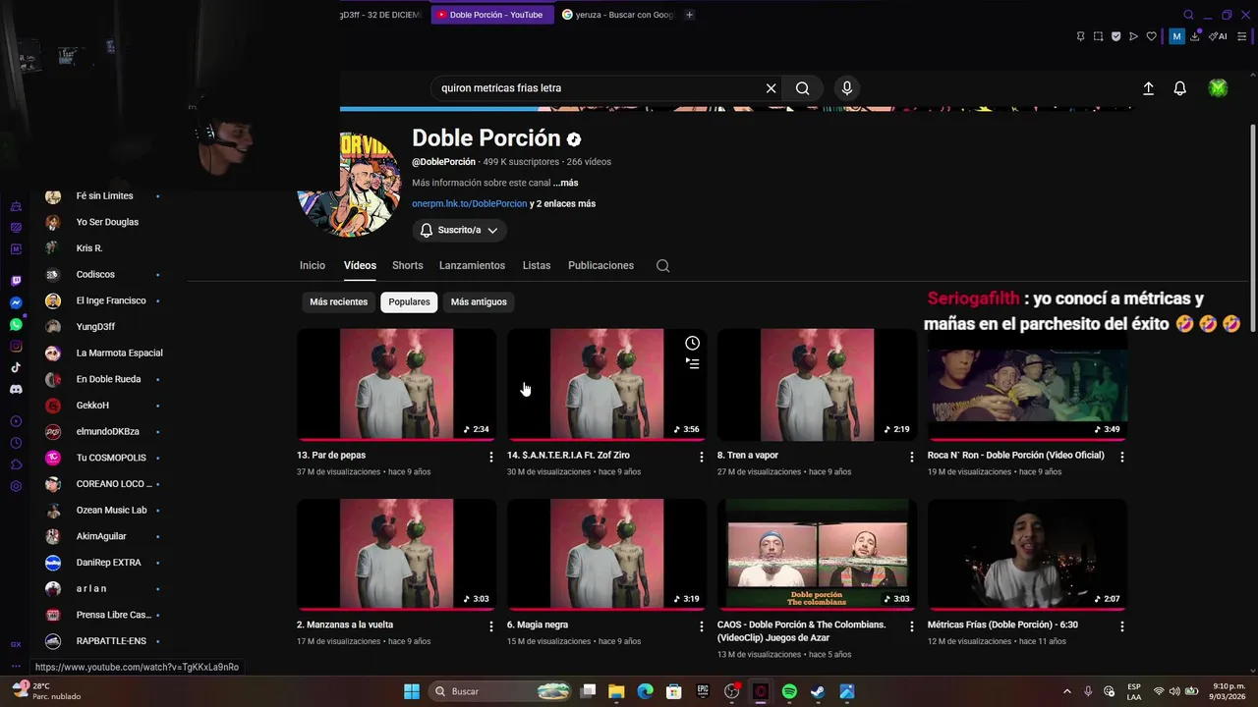Open browser settings gear in sidebar
Viewport: 1258px width, 707px height.
tap(16, 486)
